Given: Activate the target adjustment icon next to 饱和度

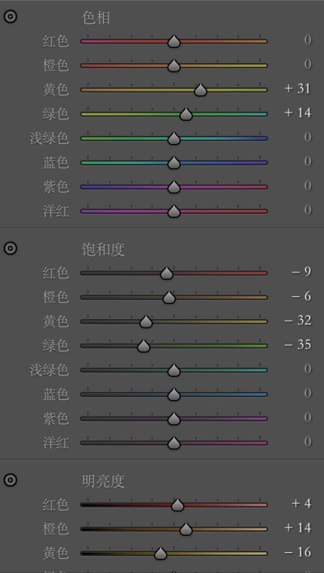Looking at the screenshot, I should click(10, 249).
